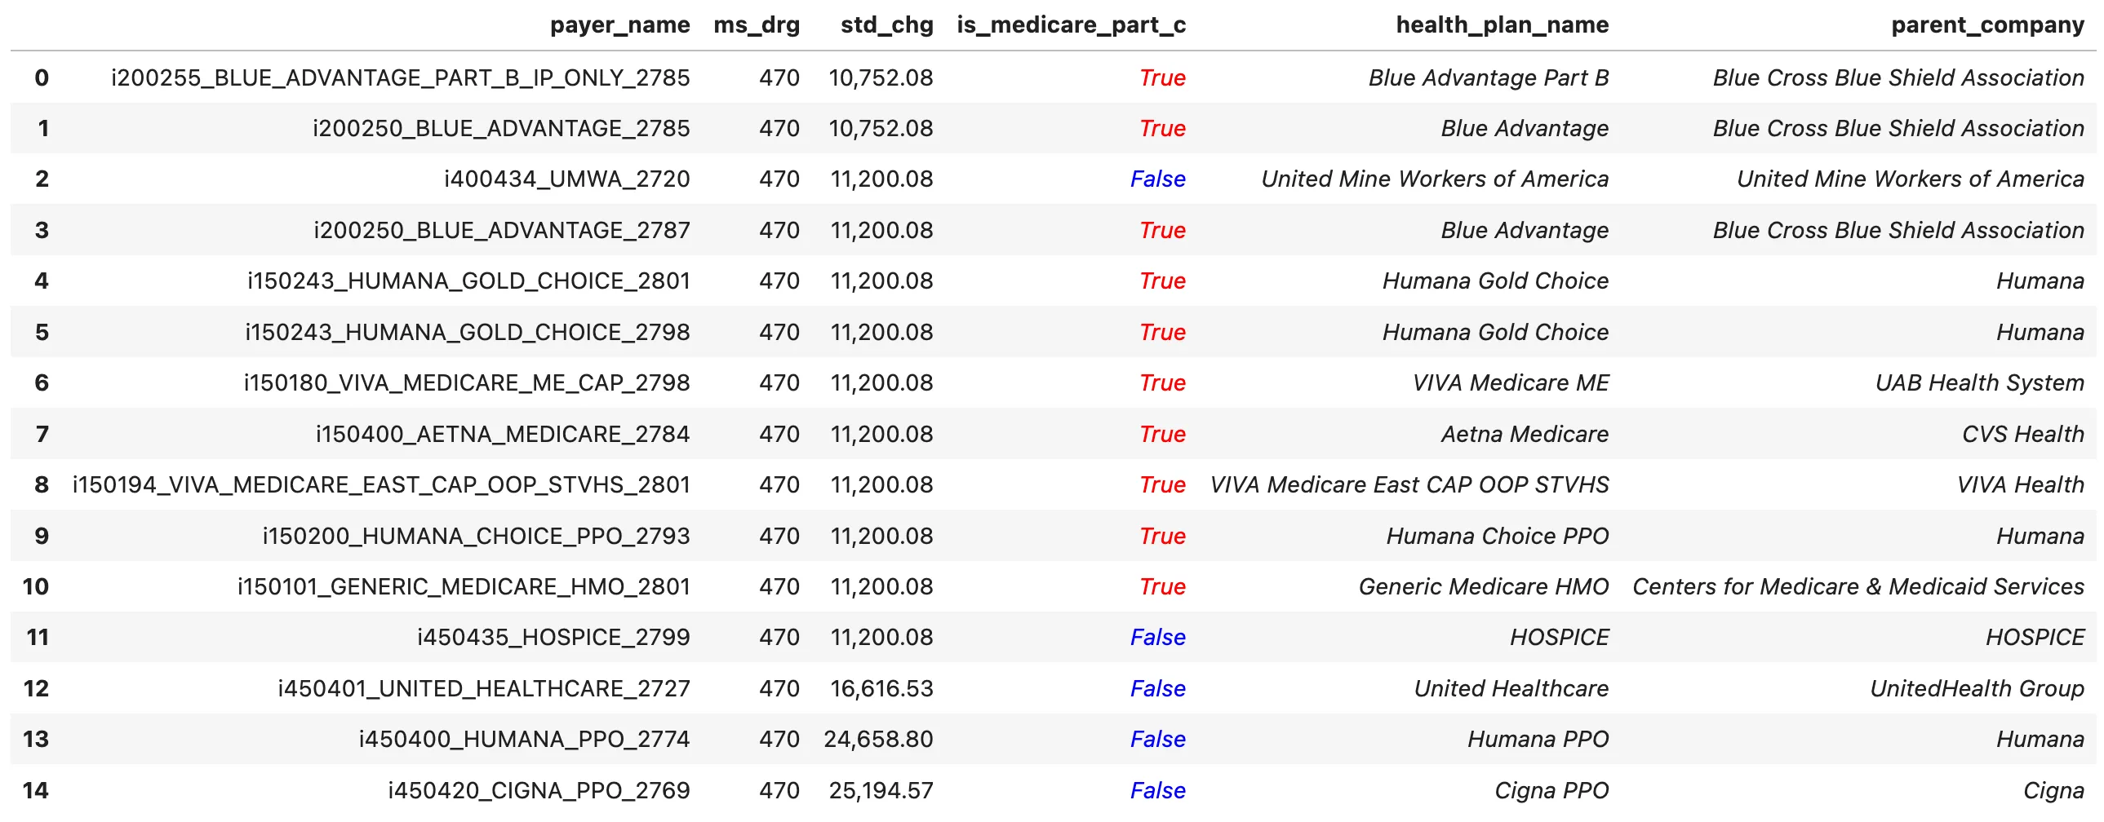This screenshot has width=2104, height=822.
Task: Click False value in the HOSPICE row
Action: point(1157,638)
